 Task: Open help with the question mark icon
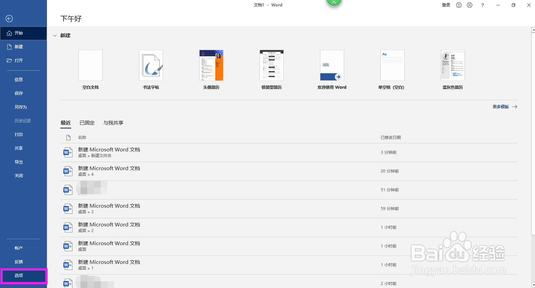[482, 5]
